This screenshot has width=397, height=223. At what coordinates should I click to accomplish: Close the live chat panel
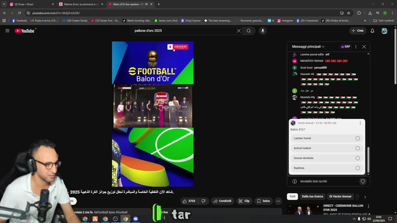pyautogui.click(x=364, y=46)
